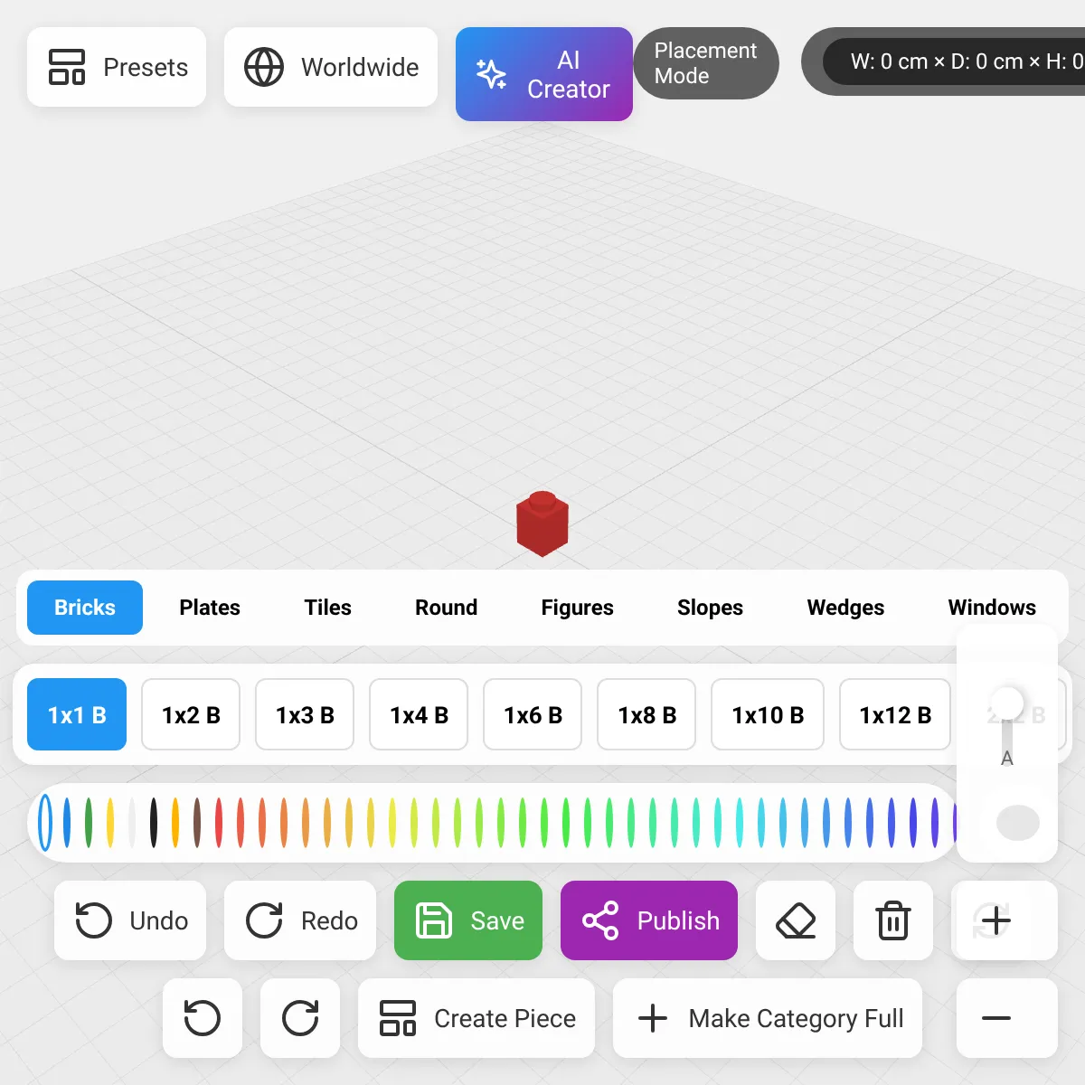1085x1085 pixels.
Task: Toggle the gray oval switch below the slider
Action: click(1018, 823)
